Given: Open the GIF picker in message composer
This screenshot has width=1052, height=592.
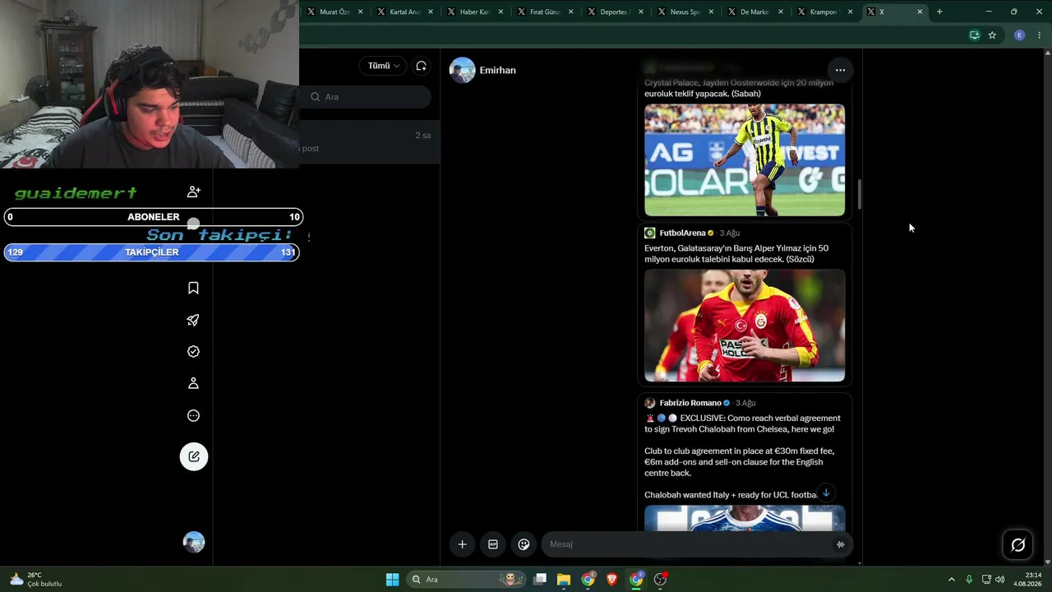Looking at the screenshot, I should click(493, 544).
